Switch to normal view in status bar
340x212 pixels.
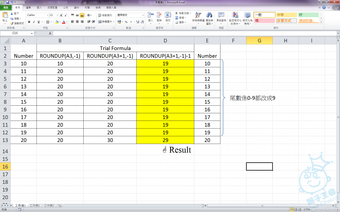(x=292, y=209)
